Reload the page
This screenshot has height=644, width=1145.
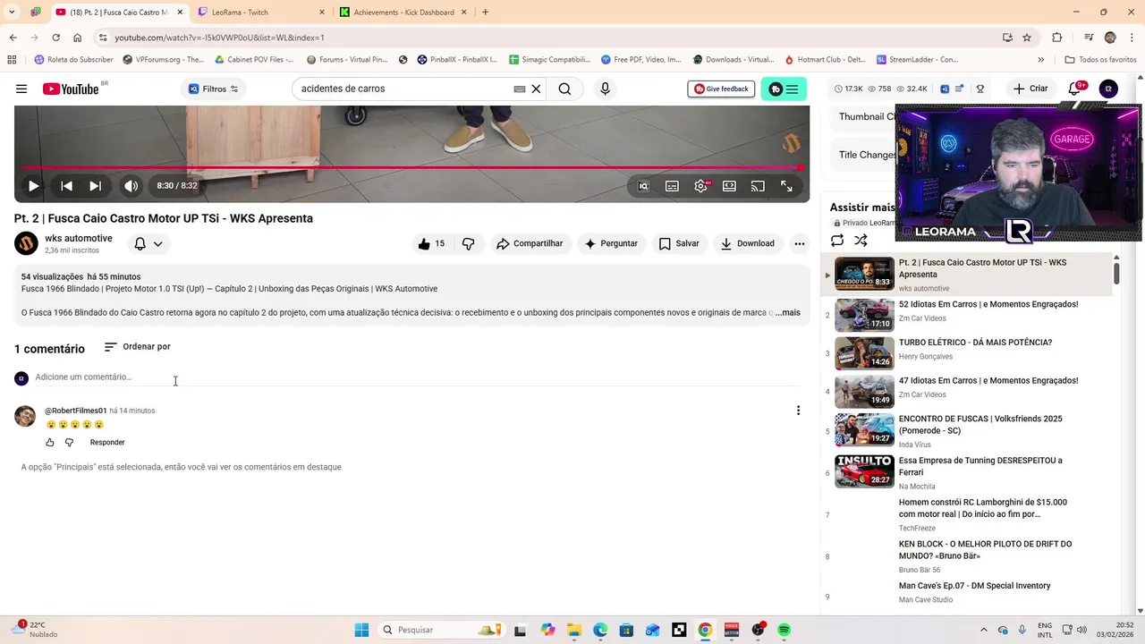(x=55, y=38)
